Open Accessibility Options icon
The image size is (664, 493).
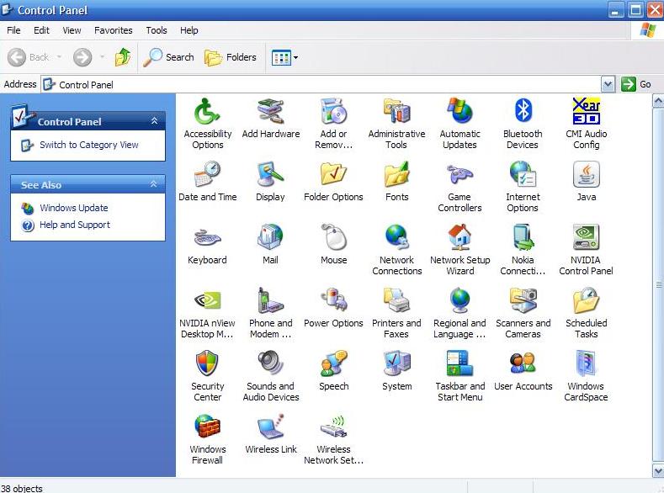(207, 112)
